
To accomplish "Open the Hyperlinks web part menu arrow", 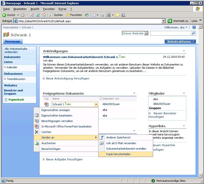I will click(x=184, y=126).
